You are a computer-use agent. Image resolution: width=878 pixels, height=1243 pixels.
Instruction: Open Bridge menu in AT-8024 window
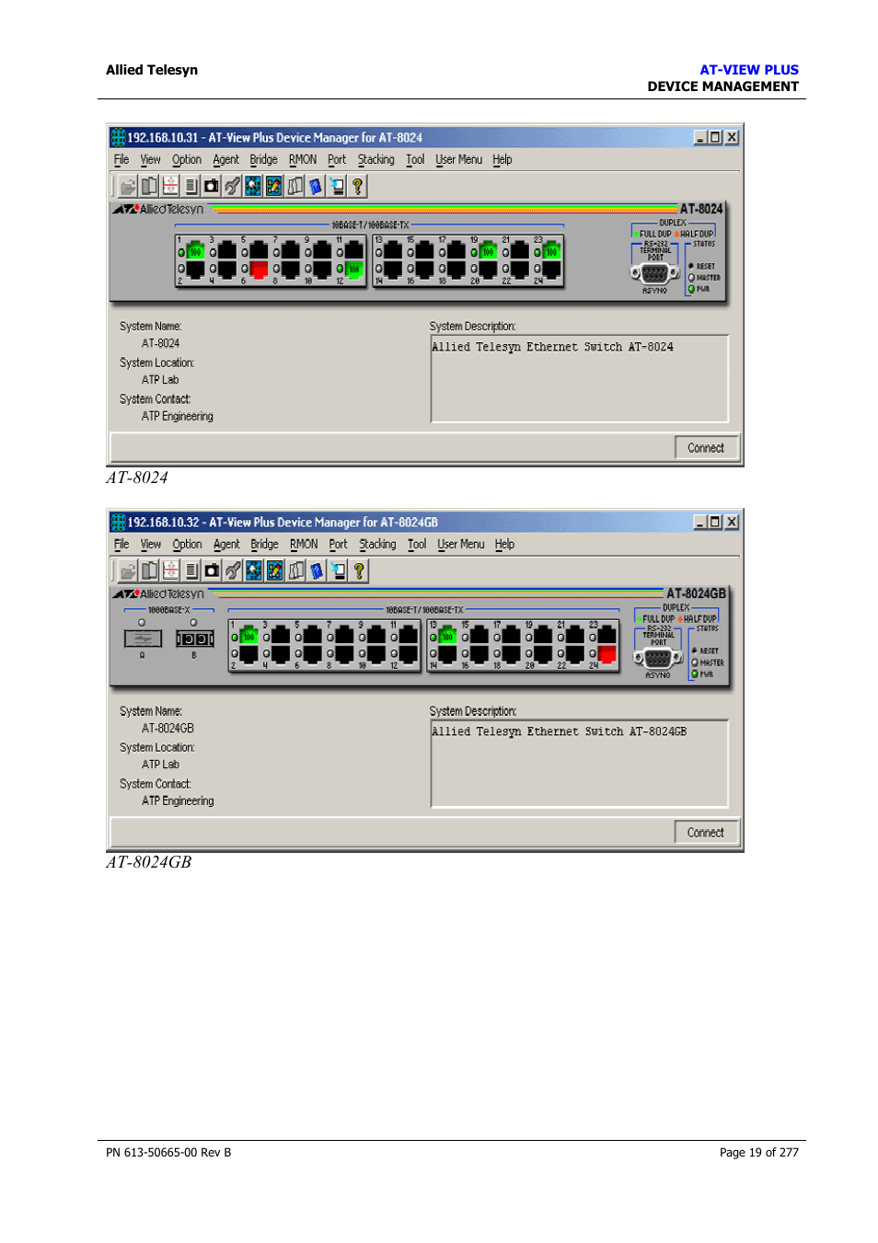coord(263,160)
